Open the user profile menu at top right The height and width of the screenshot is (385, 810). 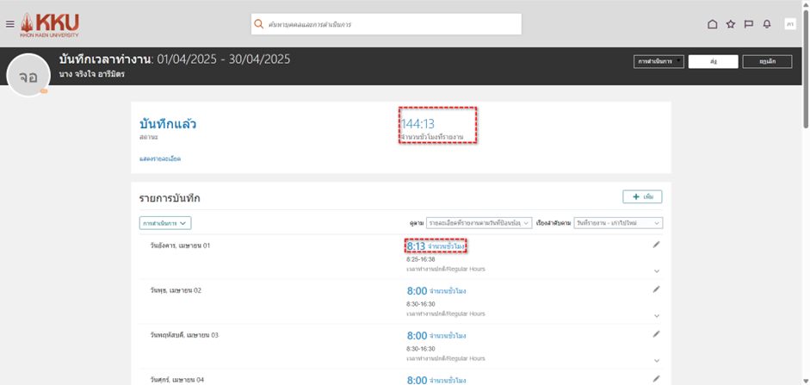tap(789, 24)
